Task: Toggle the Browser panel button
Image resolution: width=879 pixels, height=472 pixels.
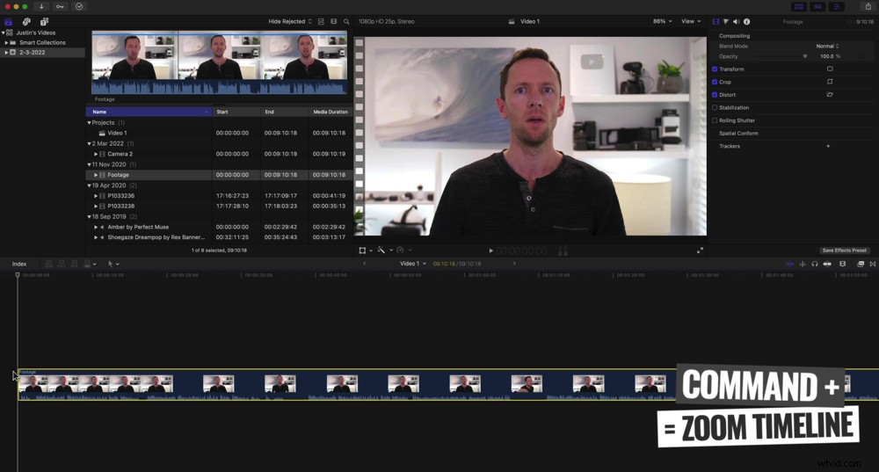Action: tap(799, 7)
